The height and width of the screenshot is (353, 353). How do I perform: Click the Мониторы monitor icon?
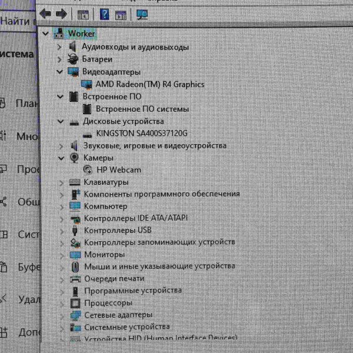75,255
